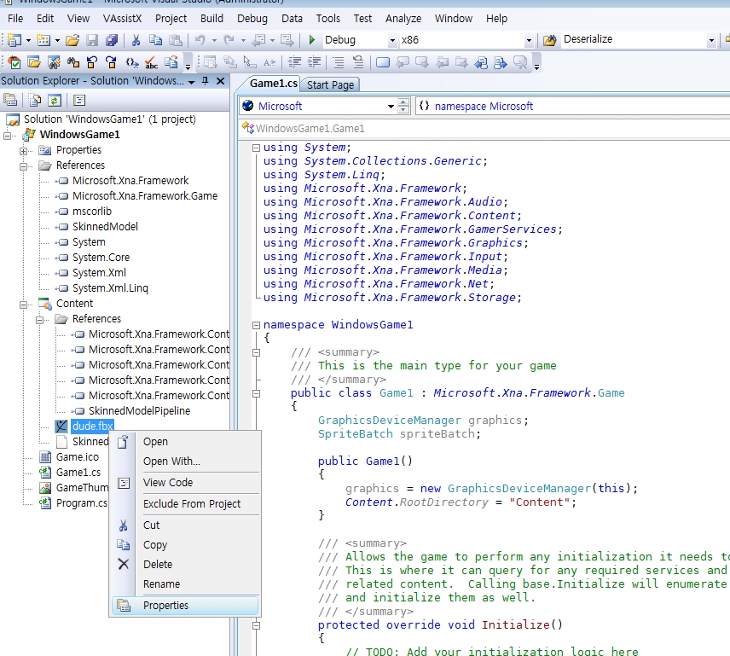Open the Solution Explorer window position dropdown arrow

coord(191,82)
